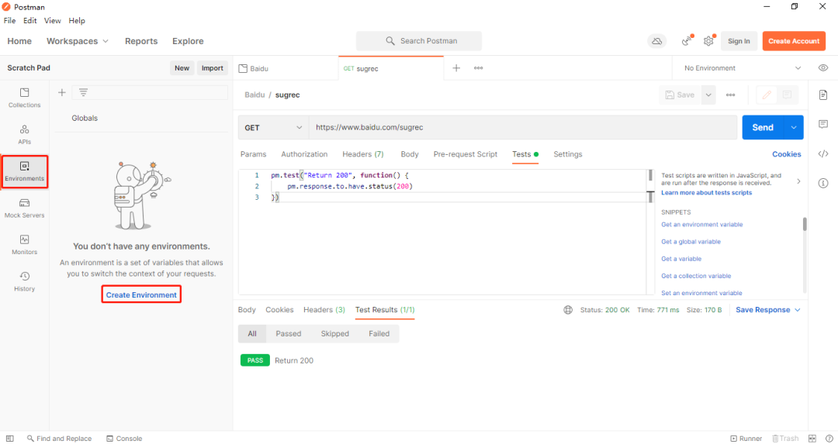Open the No Environment selector dropdown
The width and height of the screenshot is (838, 444).
743,67
